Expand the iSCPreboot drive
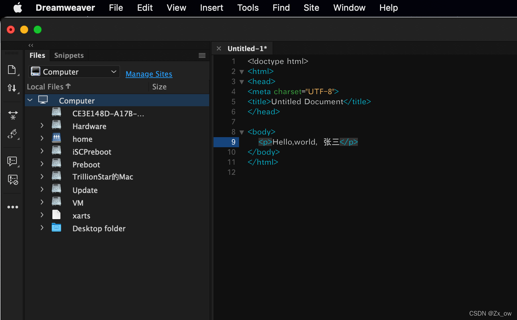Screen dimensions: 517x320 point(42,151)
